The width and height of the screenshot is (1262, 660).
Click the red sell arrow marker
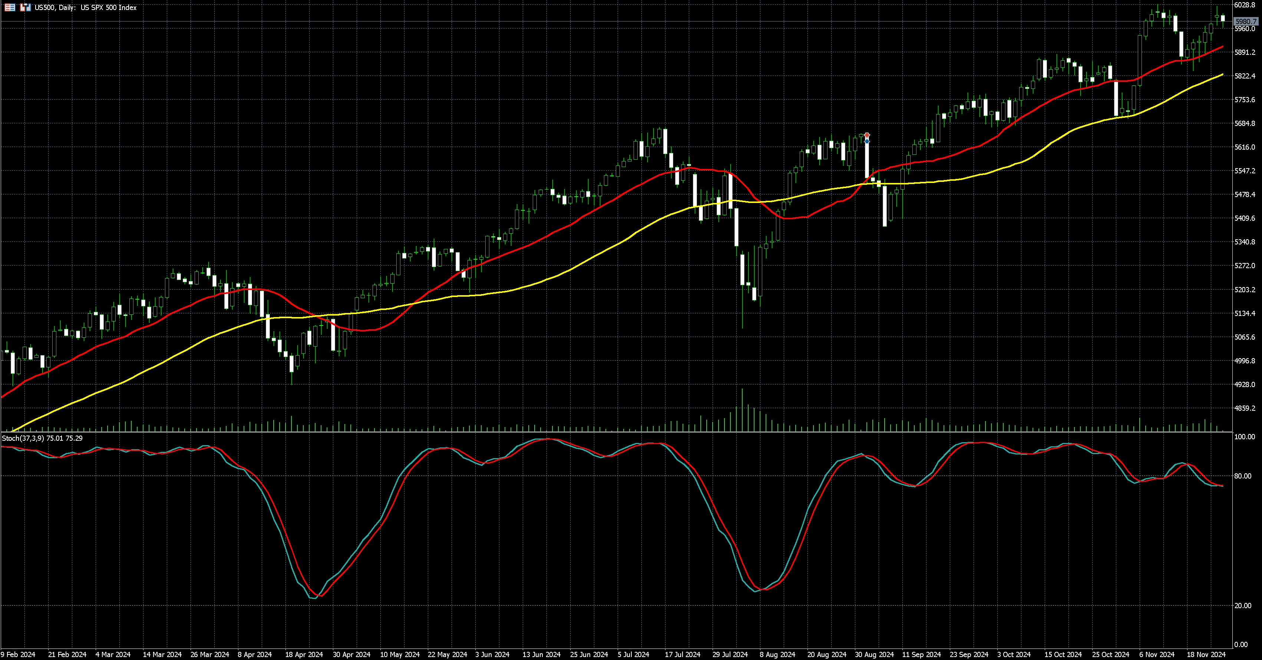867,135
